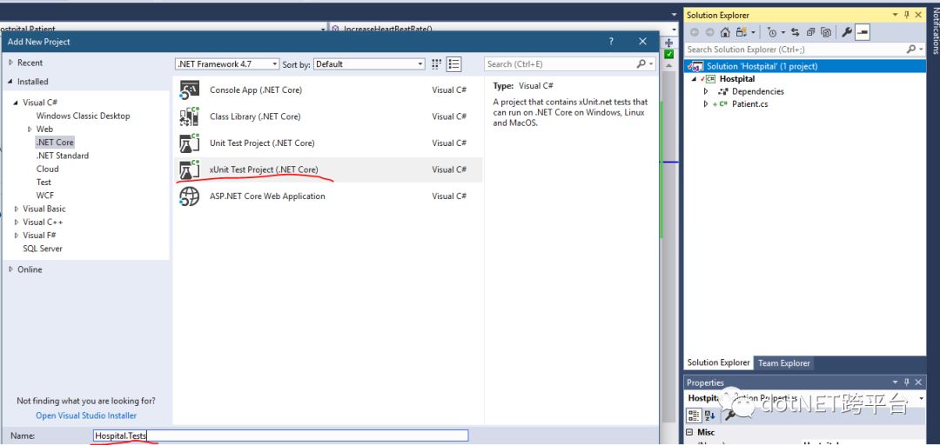Open the Properties object selector dropdown
940x445 pixels.
pyautogui.click(x=921, y=398)
